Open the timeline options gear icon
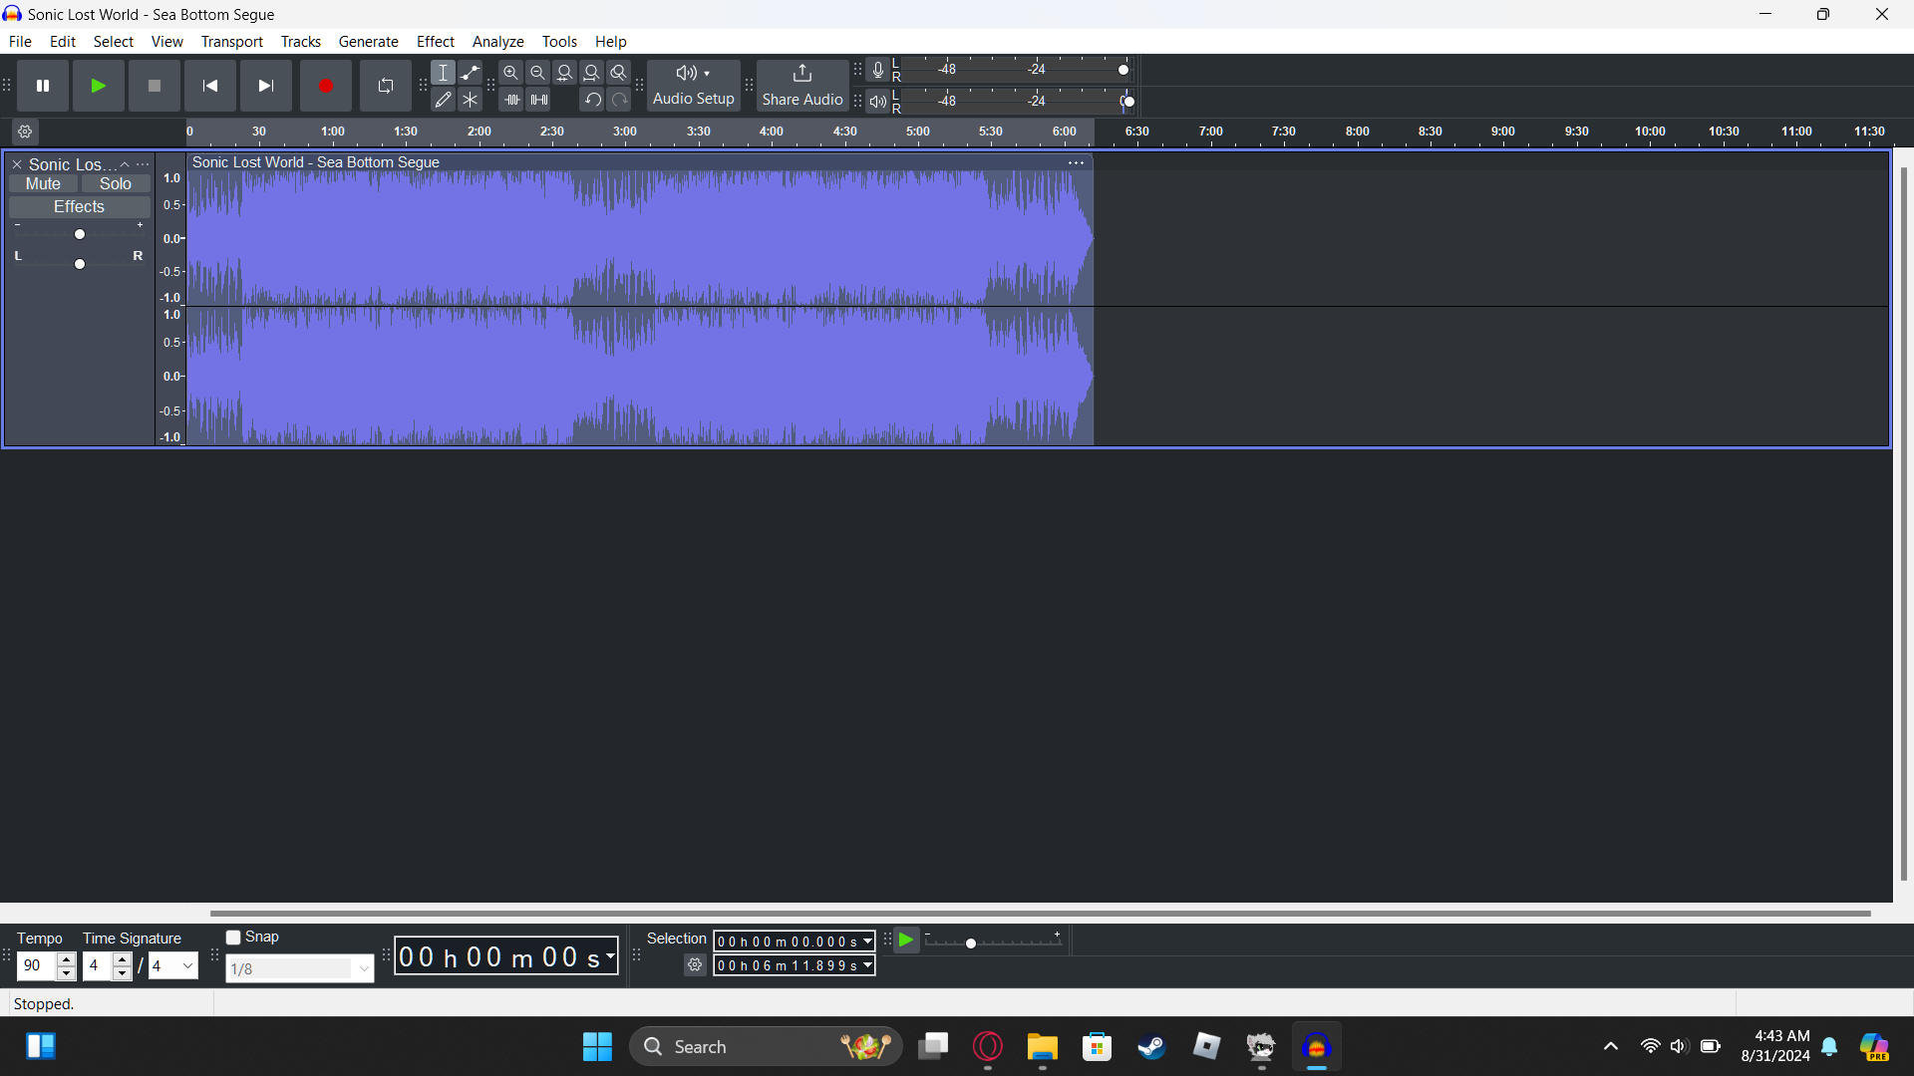The height and width of the screenshot is (1076, 1914). [25, 132]
